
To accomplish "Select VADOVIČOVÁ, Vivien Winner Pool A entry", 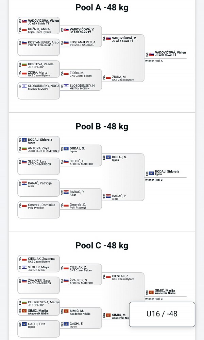I will pyautogui.click(x=166, y=54).
